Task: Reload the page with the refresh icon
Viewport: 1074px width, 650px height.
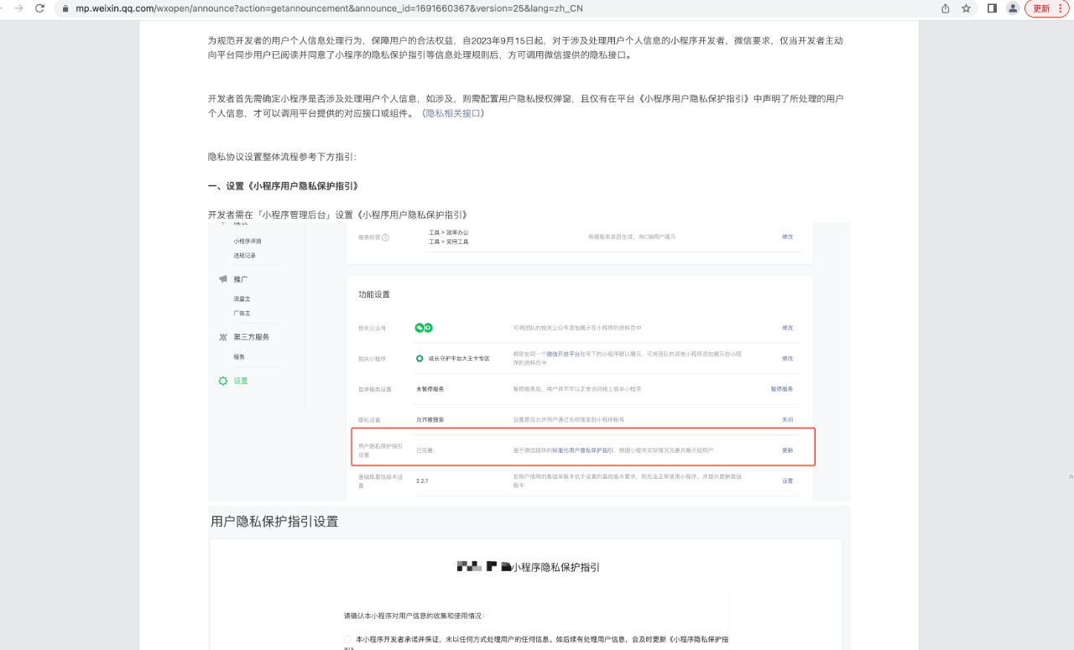Action: tap(39, 8)
